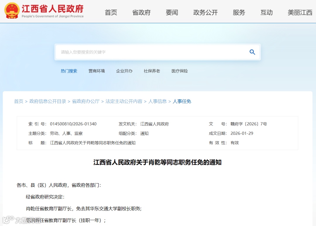Click the title field in metadata table
This screenshot has height=226, width=316.
tap(93, 143)
